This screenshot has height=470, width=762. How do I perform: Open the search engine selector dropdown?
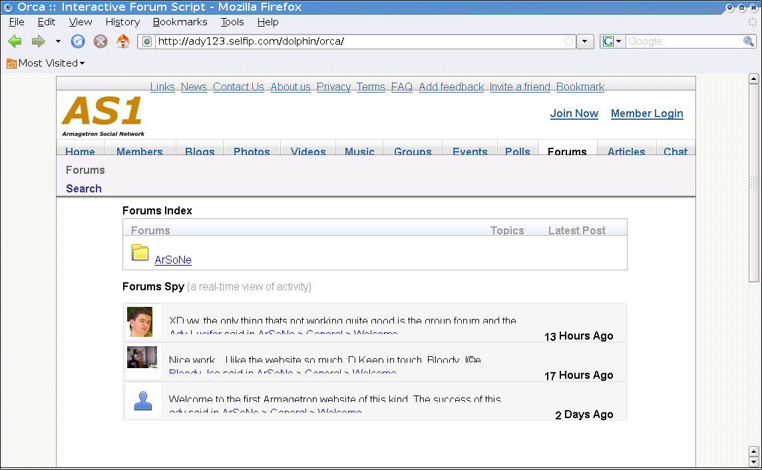pos(612,41)
